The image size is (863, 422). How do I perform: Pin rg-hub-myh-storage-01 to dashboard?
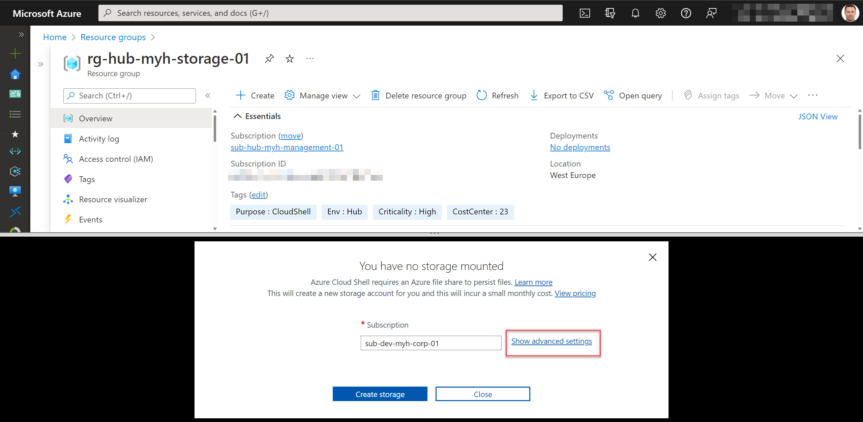269,58
